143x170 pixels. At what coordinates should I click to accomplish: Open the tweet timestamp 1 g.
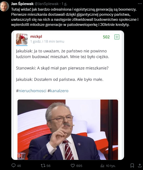click(x=64, y=4)
